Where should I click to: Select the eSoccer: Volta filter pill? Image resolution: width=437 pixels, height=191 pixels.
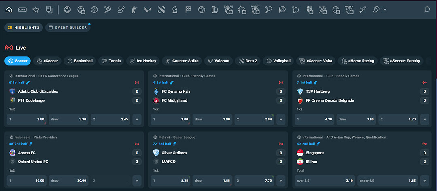[316, 61]
